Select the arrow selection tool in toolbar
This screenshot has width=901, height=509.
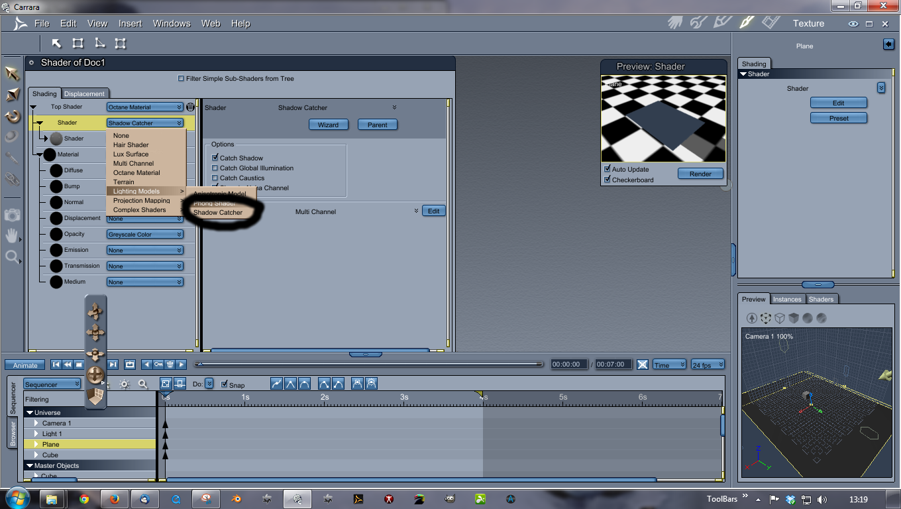coord(57,44)
